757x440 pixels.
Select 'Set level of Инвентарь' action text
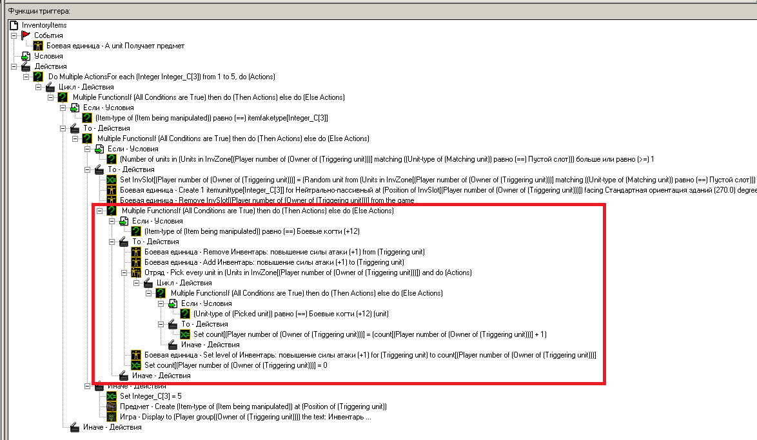tap(370, 355)
